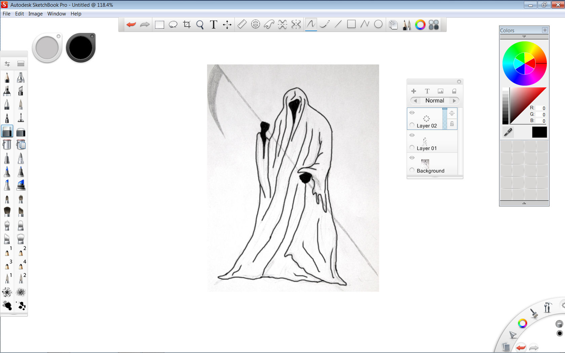The width and height of the screenshot is (565, 353).
Task: Hide the Background layer eye icon
Action: (412, 158)
